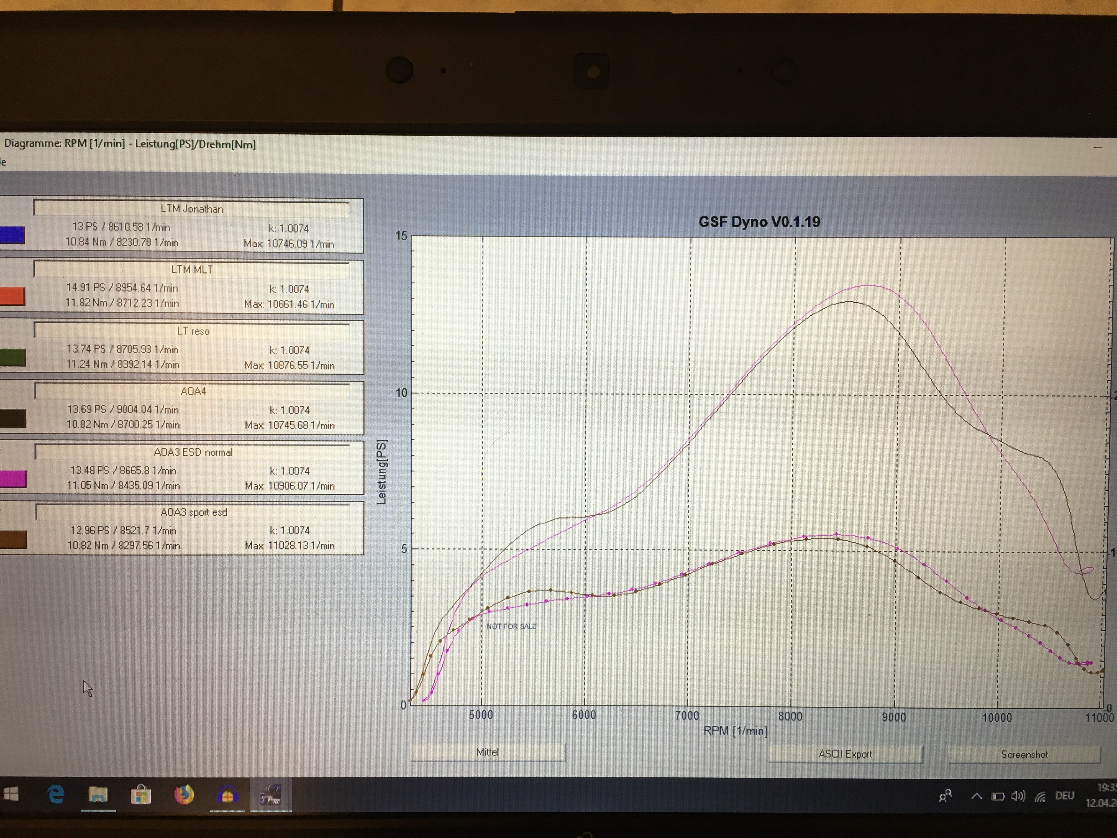Open File Explorer from the taskbar
1117x838 pixels.
coord(98,795)
